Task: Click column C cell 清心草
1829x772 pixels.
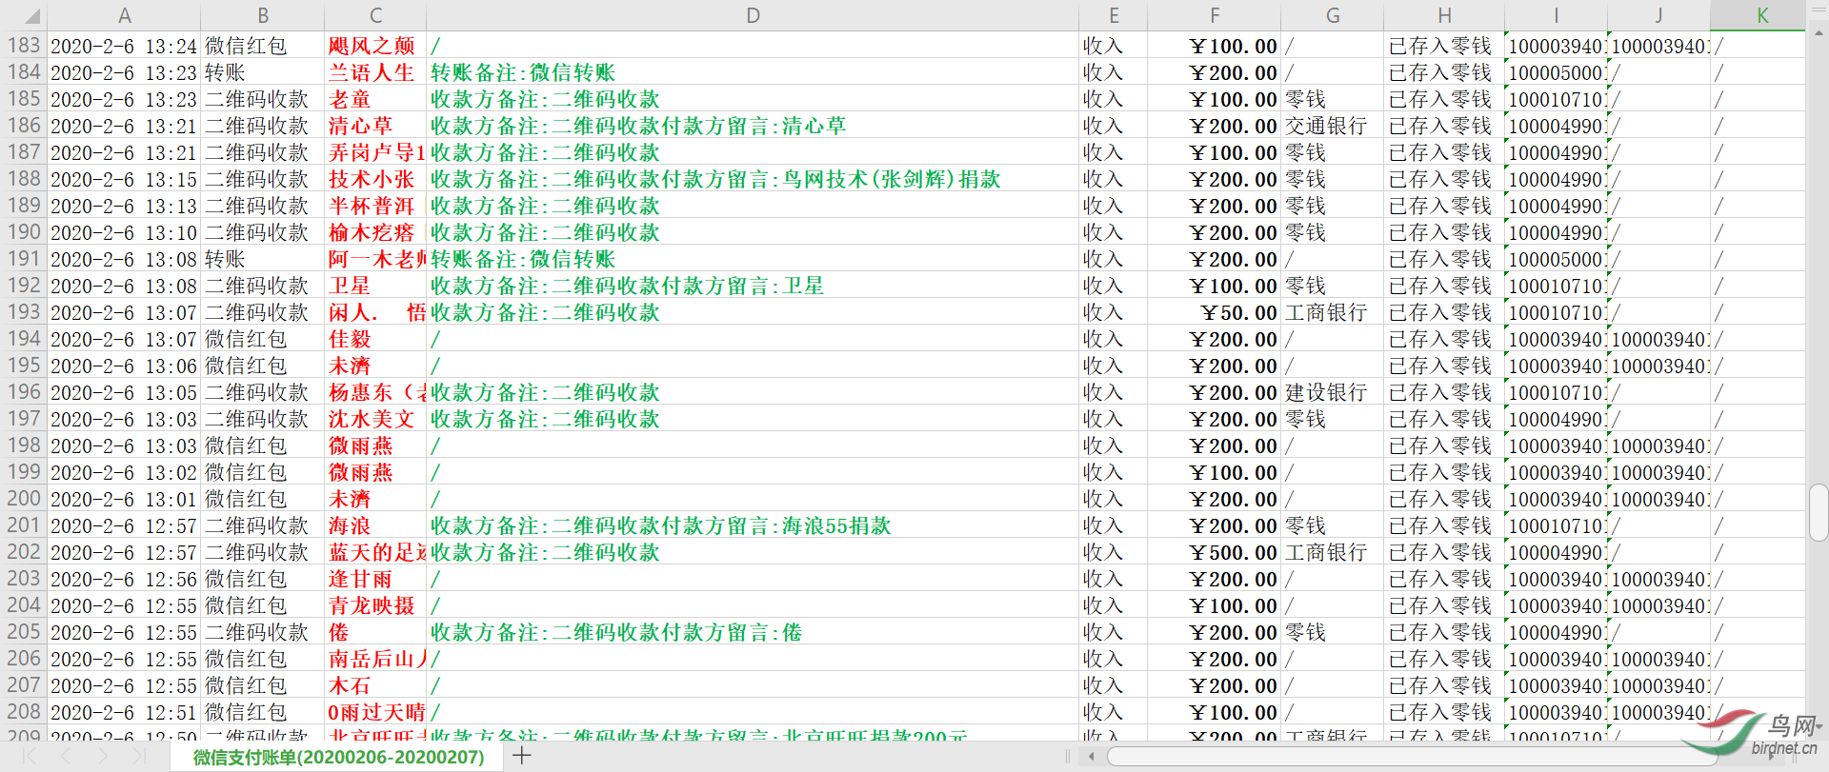Action: coord(375,126)
